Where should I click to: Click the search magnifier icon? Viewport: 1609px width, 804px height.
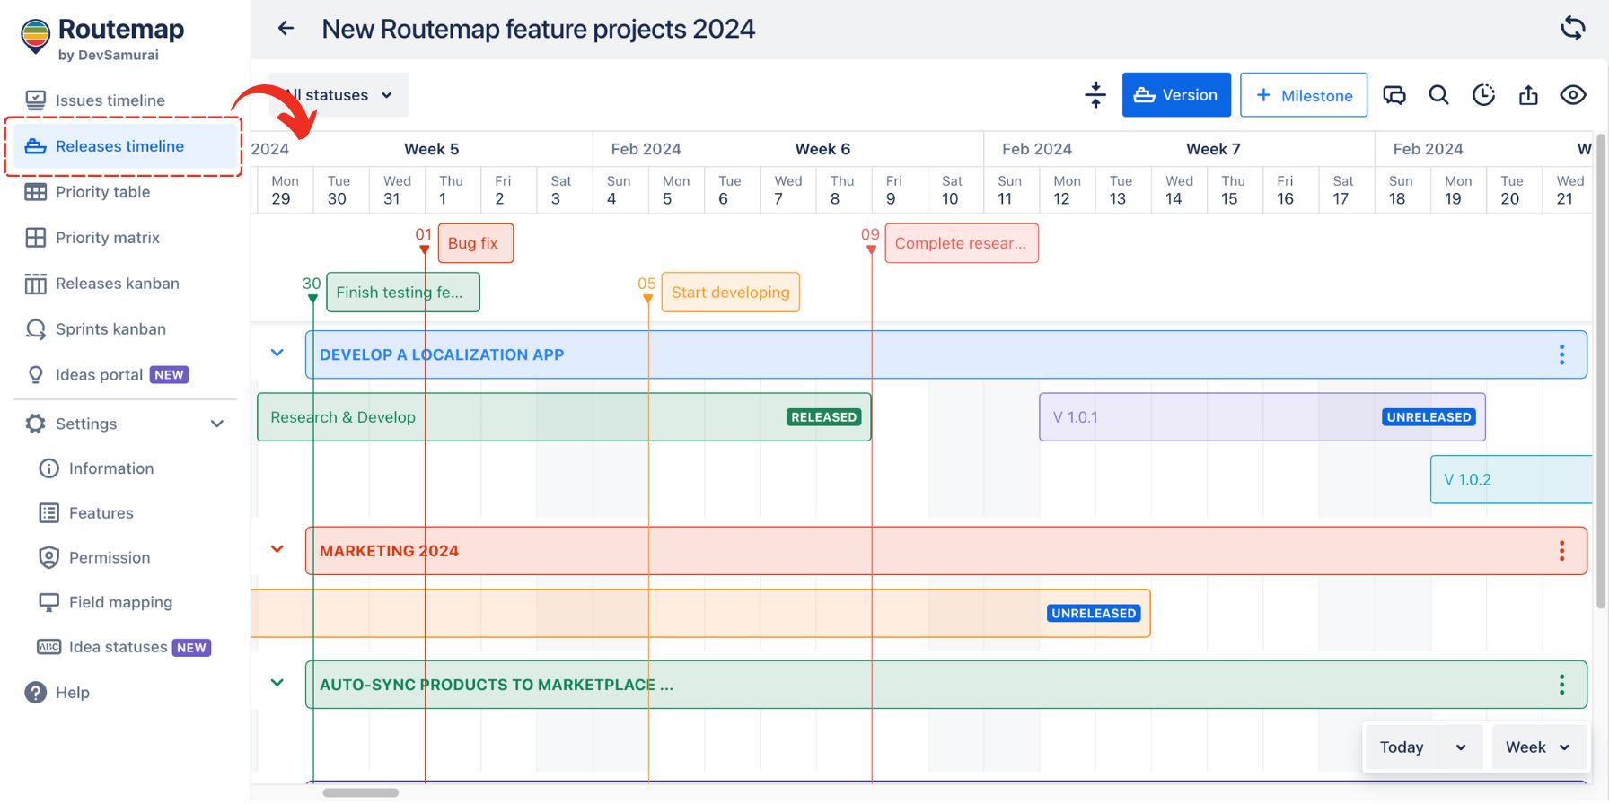[x=1438, y=95]
